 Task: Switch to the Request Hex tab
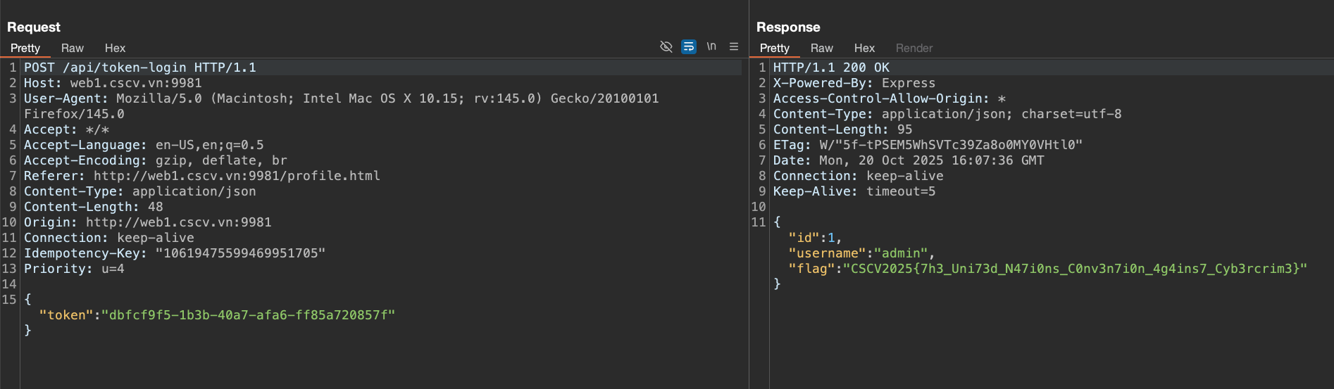pyautogui.click(x=115, y=49)
